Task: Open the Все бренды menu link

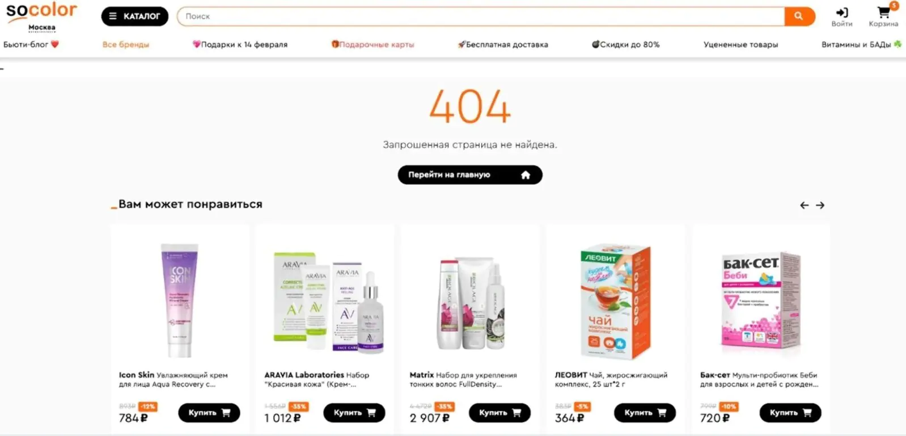Action: click(126, 44)
